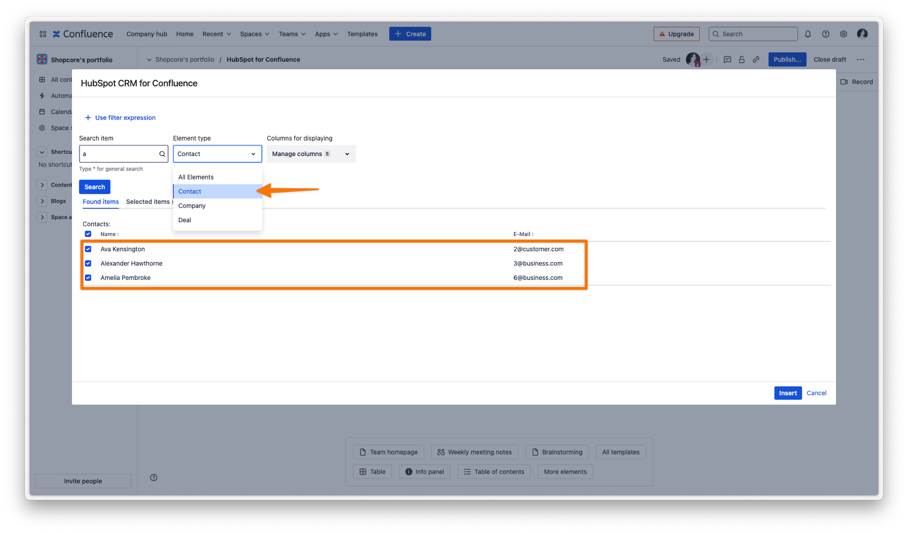The height and width of the screenshot is (533, 908).
Task: Click the Create button
Action: tap(410, 34)
